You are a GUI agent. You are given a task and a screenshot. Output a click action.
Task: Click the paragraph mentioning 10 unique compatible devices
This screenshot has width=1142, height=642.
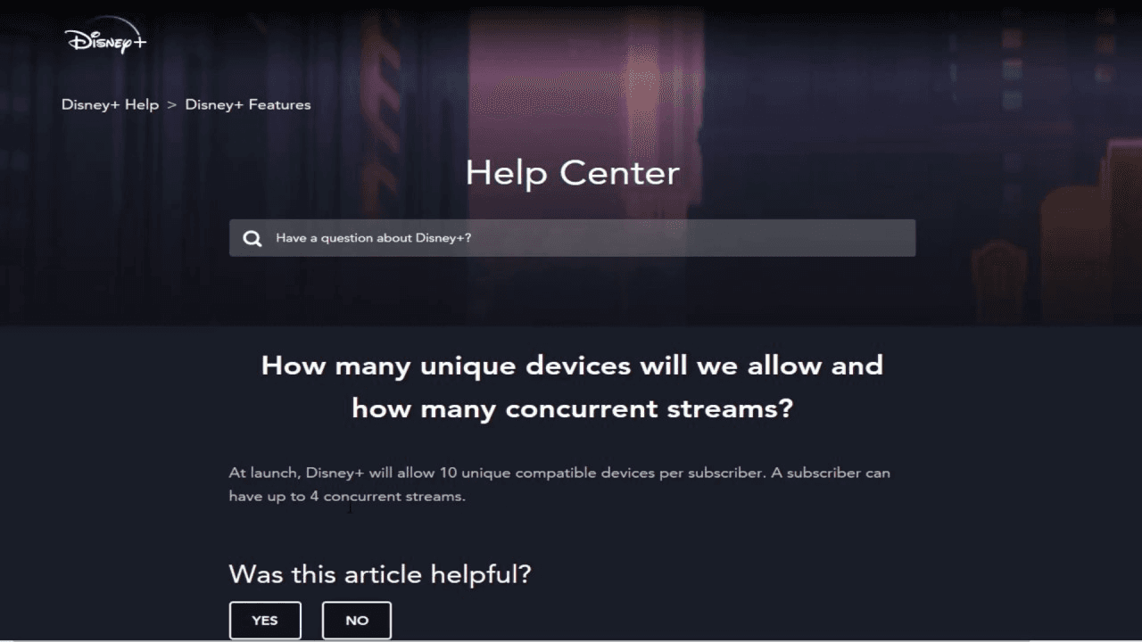(559, 484)
